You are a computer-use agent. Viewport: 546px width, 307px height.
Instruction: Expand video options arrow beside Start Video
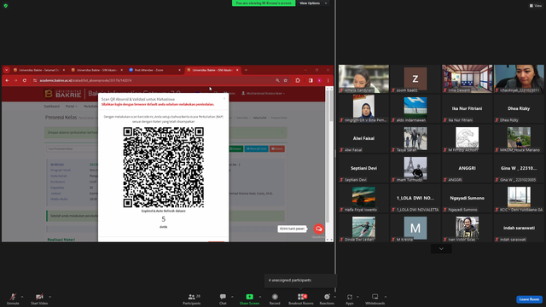pos(49,297)
